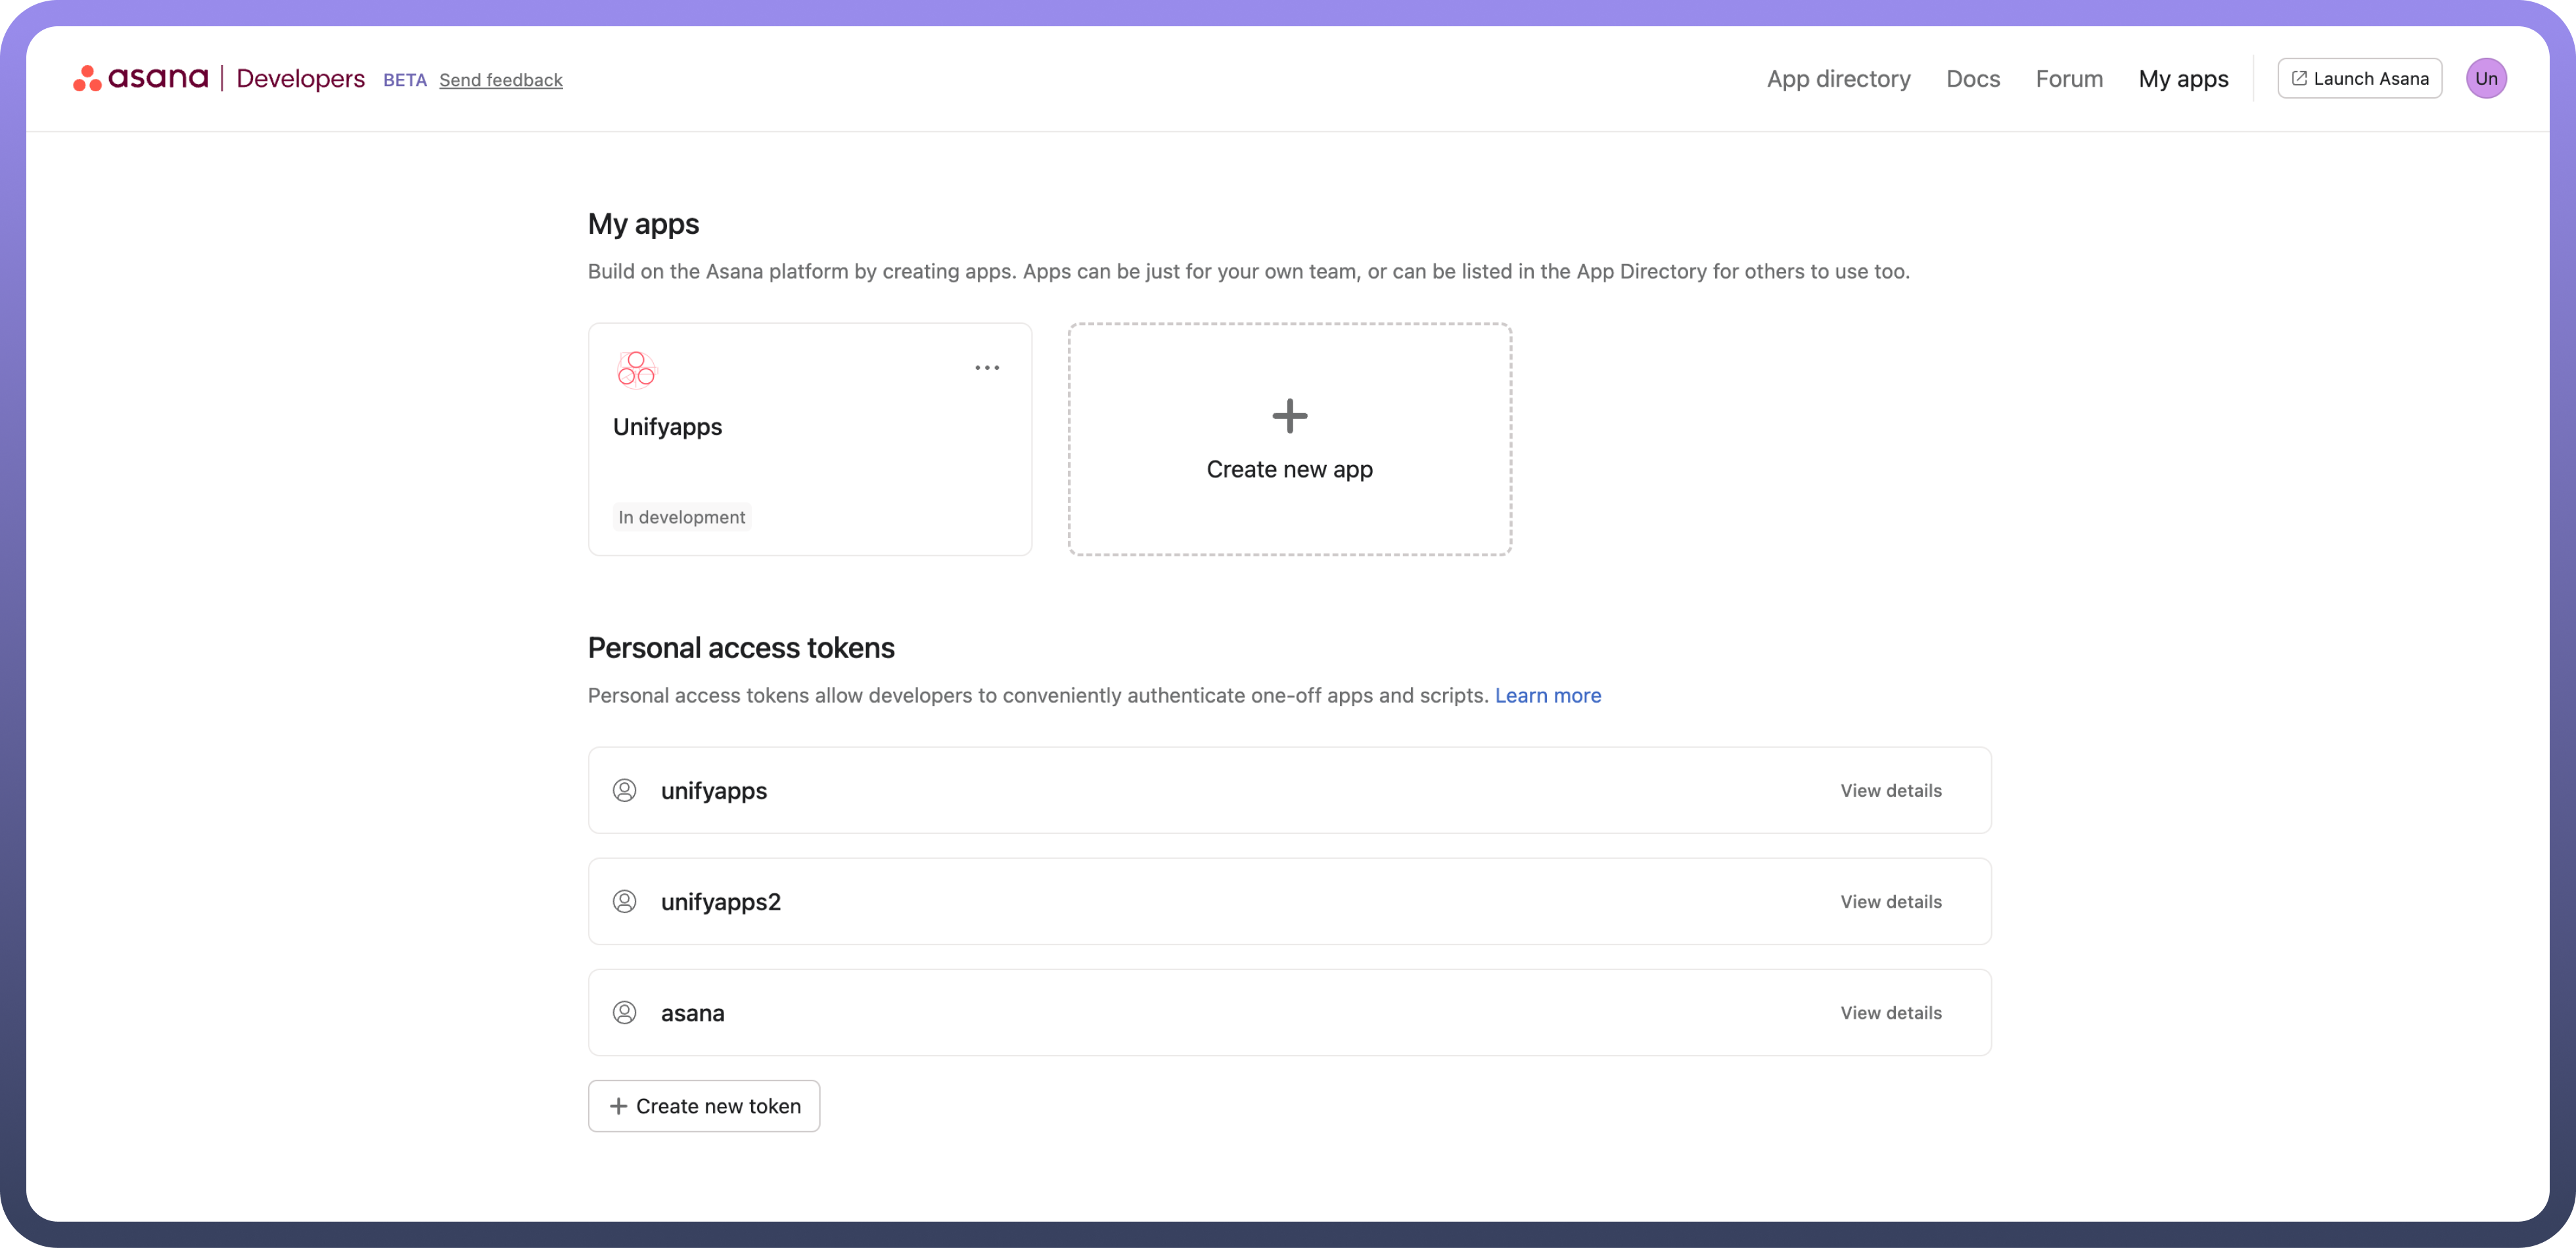This screenshot has width=2576, height=1248.
Task: Click the user icon beside unifyapps token
Action: (624, 790)
